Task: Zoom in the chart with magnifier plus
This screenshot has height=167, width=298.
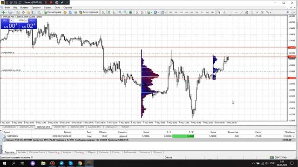Action: (x=120, y=13)
